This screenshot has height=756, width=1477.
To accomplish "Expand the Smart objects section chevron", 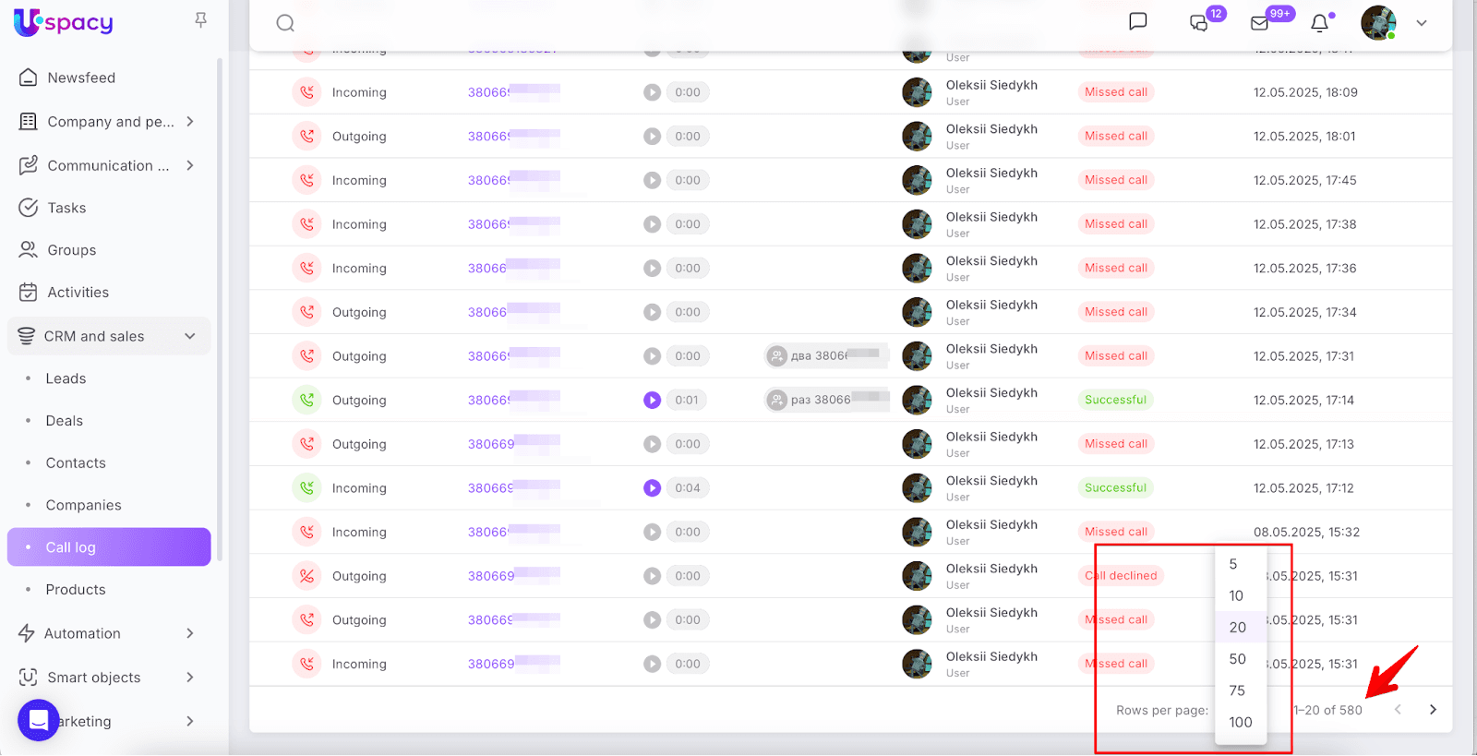I will coord(190,678).
